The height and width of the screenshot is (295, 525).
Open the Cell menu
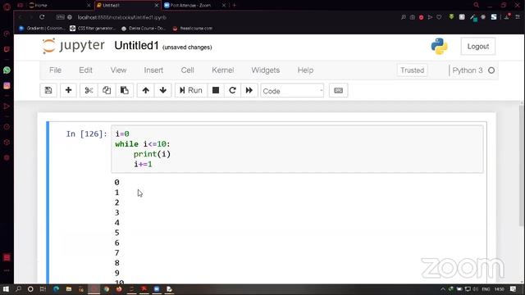(x=188, y=70)
